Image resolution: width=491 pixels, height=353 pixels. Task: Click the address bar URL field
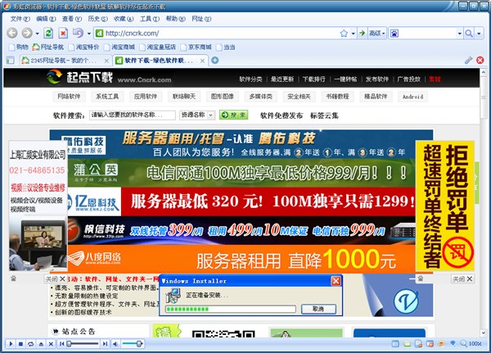click(x=221, y=34)
